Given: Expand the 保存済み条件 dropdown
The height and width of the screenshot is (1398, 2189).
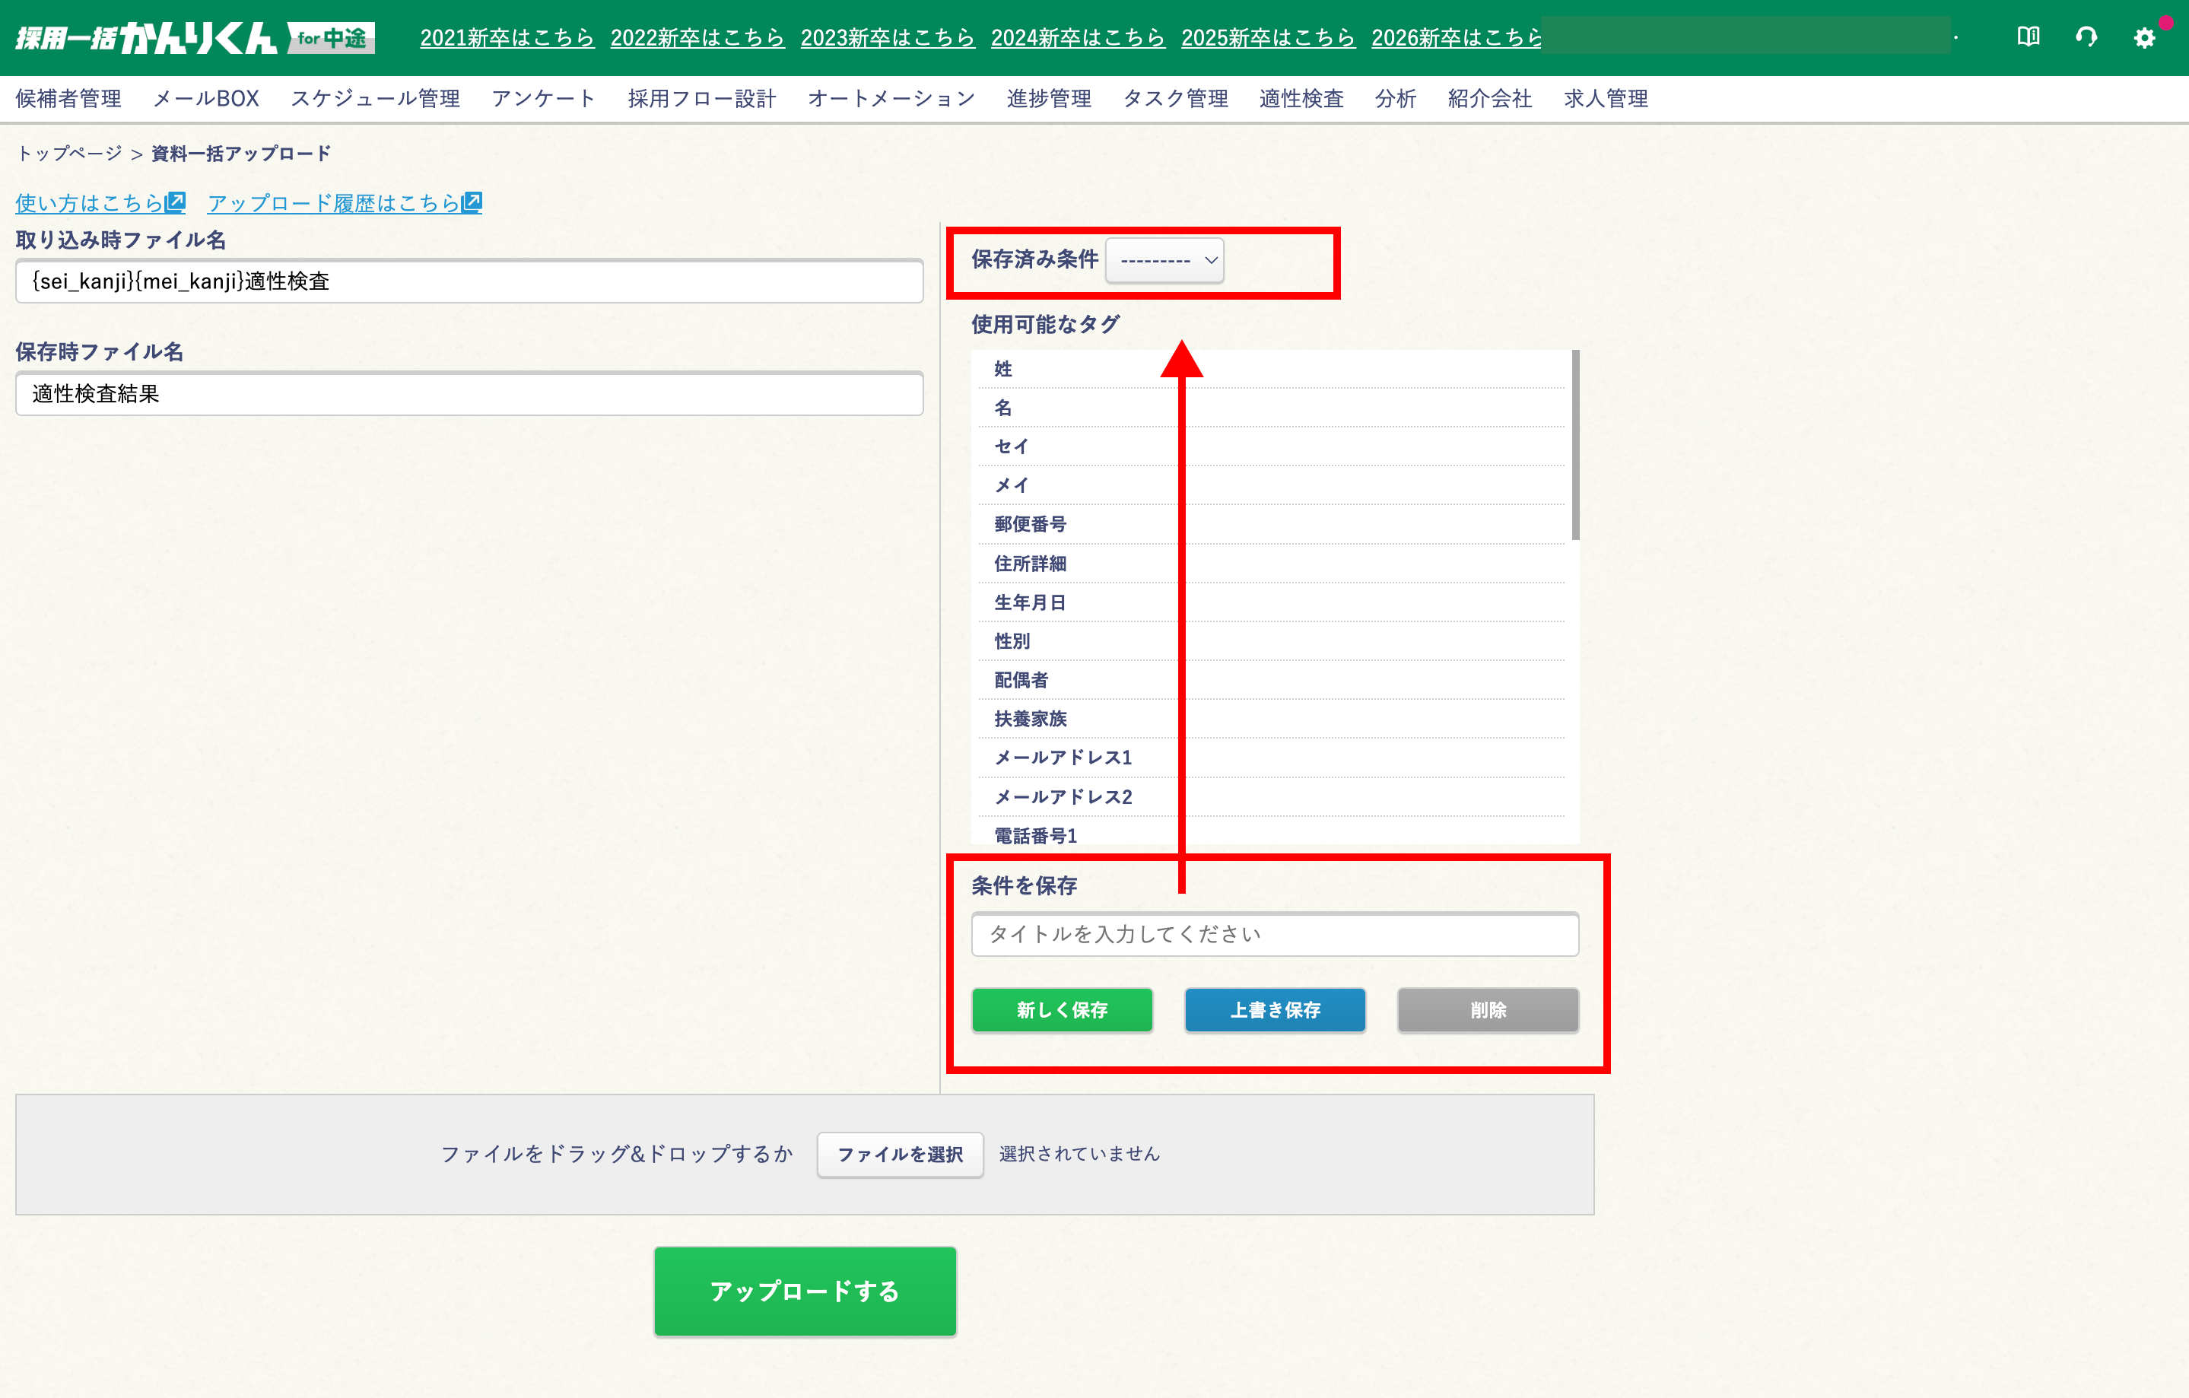Looking at the screenshot, I should 1164,260.
